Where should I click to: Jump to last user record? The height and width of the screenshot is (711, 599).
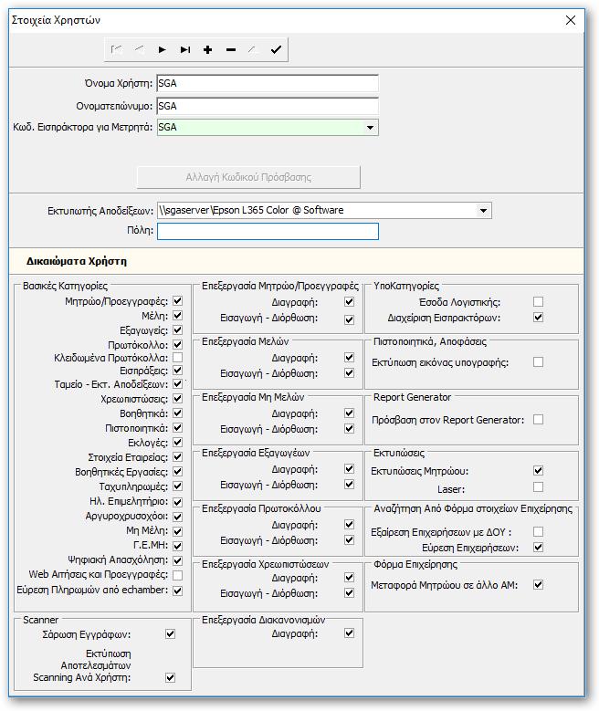click(184, 50)
